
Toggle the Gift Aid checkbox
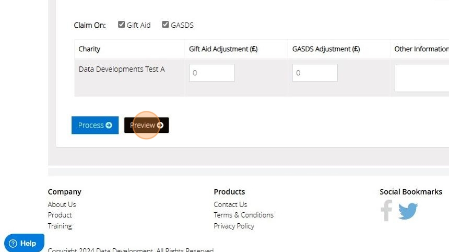[122, 25]
